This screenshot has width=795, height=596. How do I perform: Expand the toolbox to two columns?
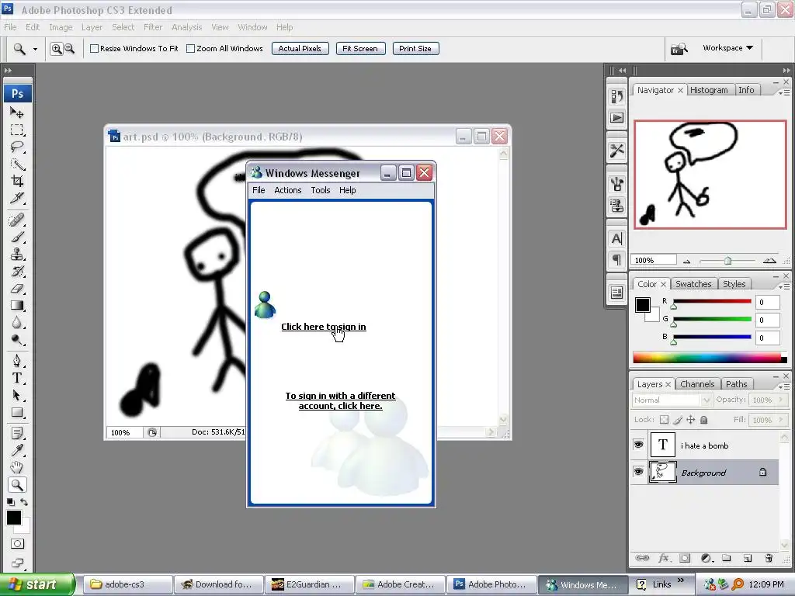pos(8,71)
